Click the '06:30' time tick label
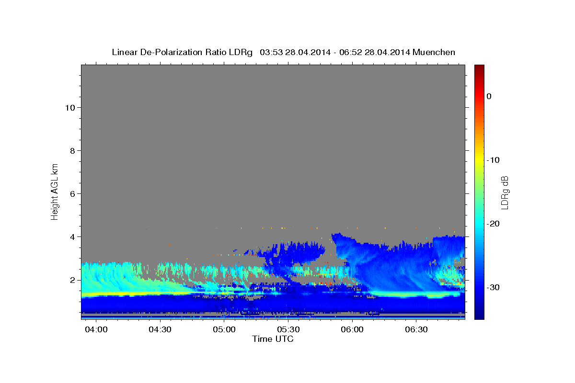575x383 pixels. coord(416,330)
